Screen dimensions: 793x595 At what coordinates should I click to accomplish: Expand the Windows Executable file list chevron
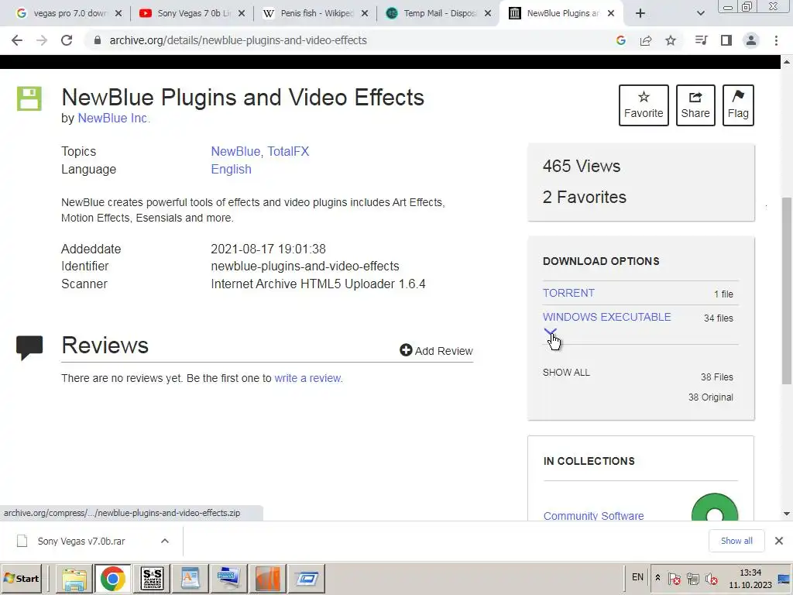point(551,332)
